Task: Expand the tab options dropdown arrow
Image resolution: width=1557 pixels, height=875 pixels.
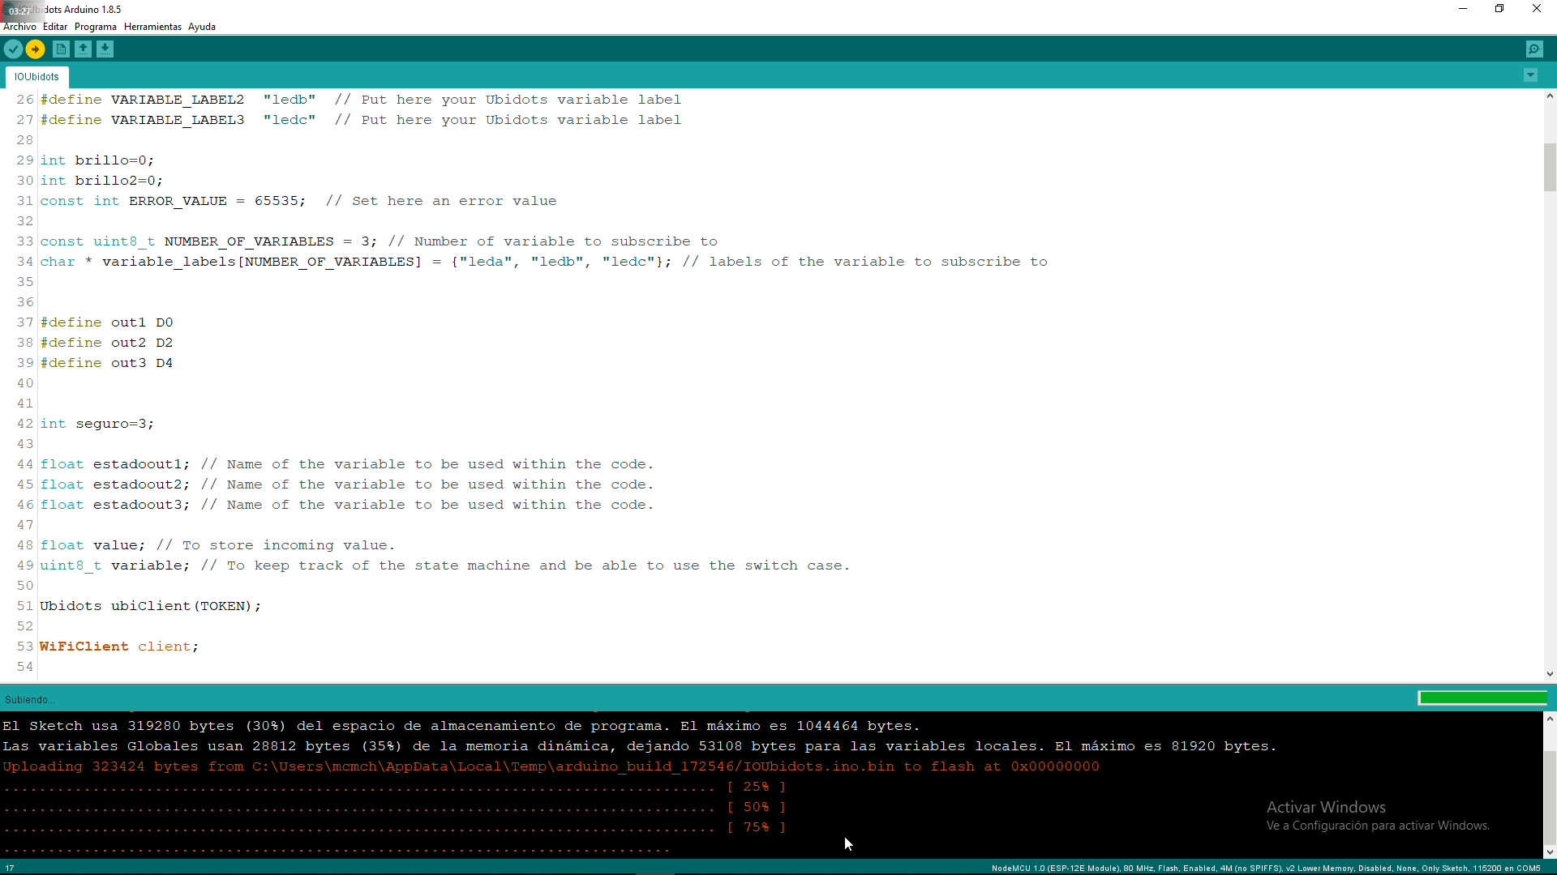Action: tap(1531, 75)
